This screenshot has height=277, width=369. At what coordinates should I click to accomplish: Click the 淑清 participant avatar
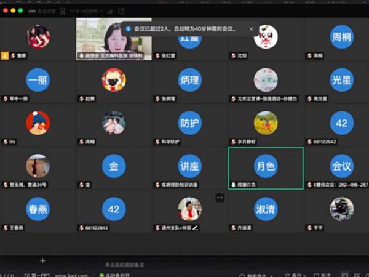point(266,209)
